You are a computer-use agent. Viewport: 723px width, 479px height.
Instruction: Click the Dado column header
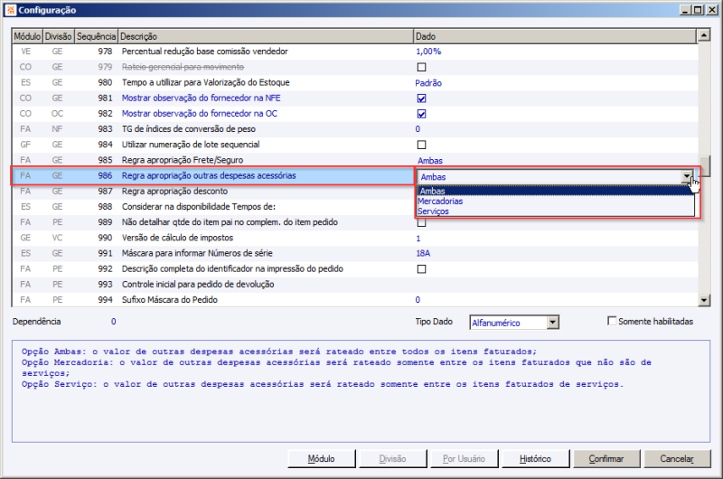[555, 36]
